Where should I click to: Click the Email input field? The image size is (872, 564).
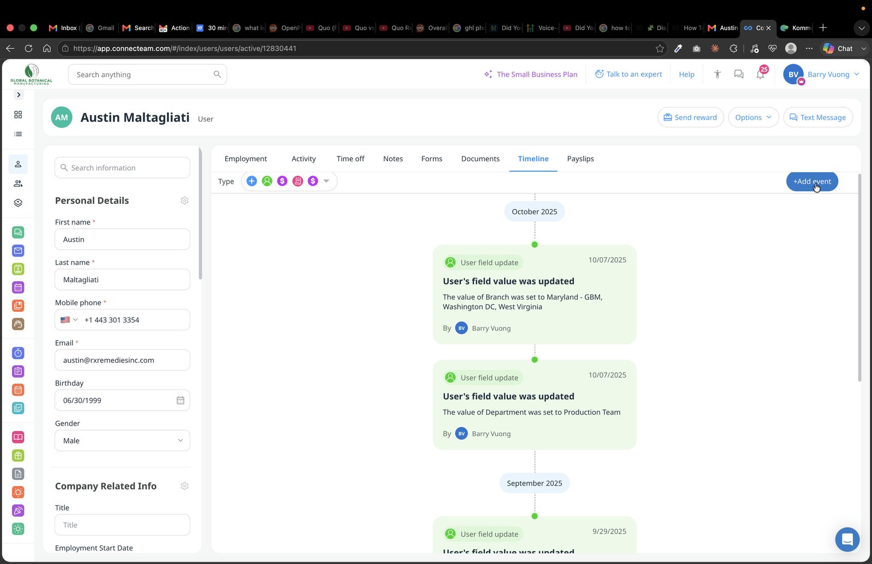[122, 360]
